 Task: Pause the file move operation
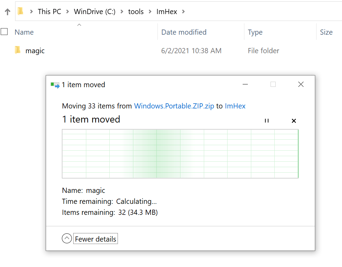click(x=266, y=121)
